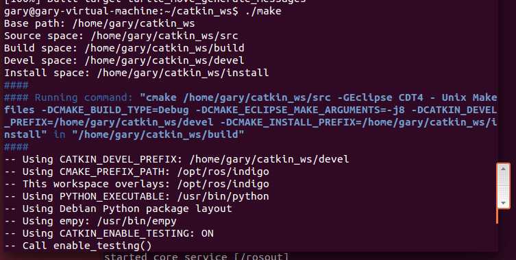This screenshot has width=516, height=260.
Task: Click the 'Using Debian Python package layout' line
Action: tap(118, 209)
